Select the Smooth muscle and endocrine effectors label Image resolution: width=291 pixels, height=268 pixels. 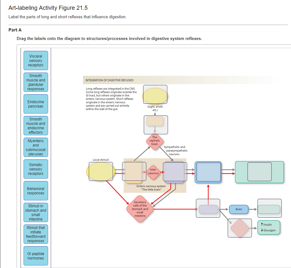(x=36, y=126)
